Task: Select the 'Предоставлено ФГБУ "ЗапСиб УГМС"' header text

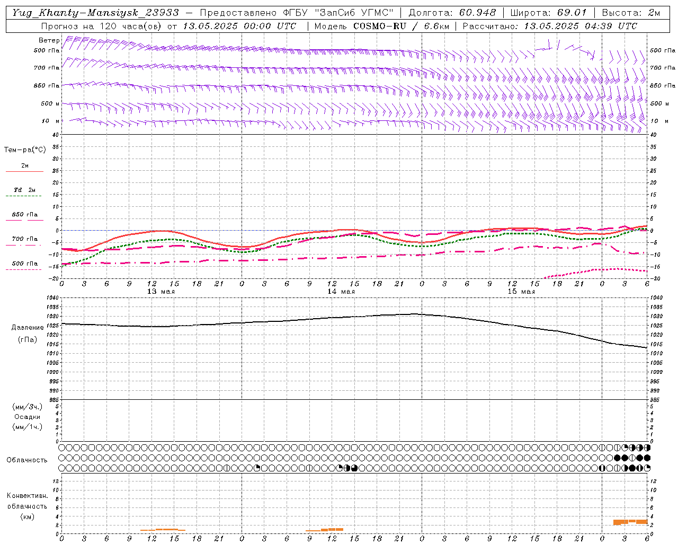Action: tap(297, 13)
